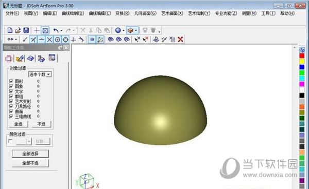This screenshot has width=309, height=189.
Task: Click the Undo arrow icon
Action: 56,30
